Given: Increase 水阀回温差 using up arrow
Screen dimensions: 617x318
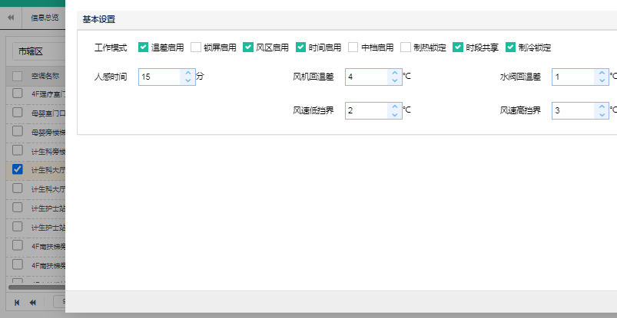Looking at the screenshot, I should pos(602,73).
